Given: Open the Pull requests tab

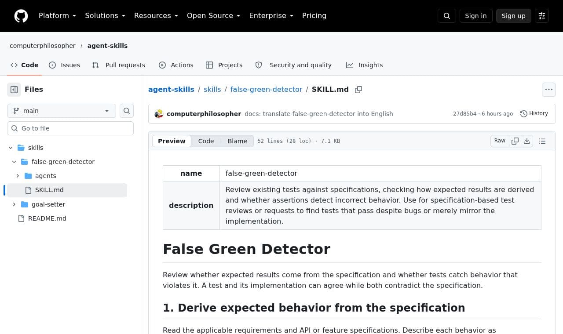Looking at the screenshot, I should point(118,65).
